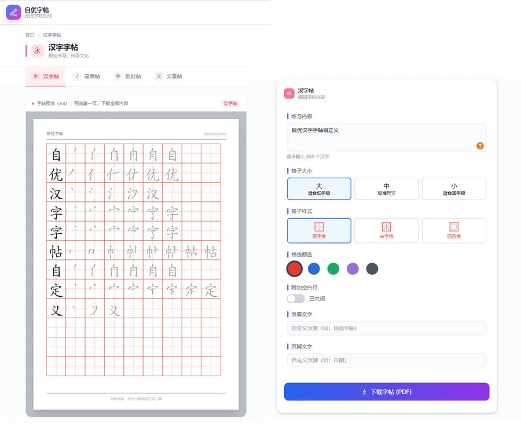Pick the green grid line color
Screen dimensions: 521x434
(x=333, y=269)
